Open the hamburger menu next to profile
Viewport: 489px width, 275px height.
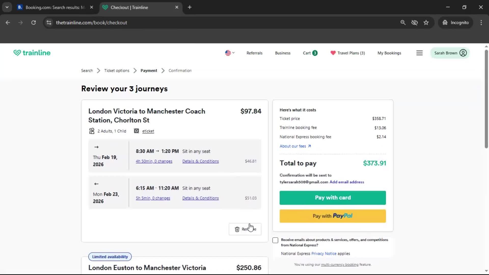click(419, 53)
